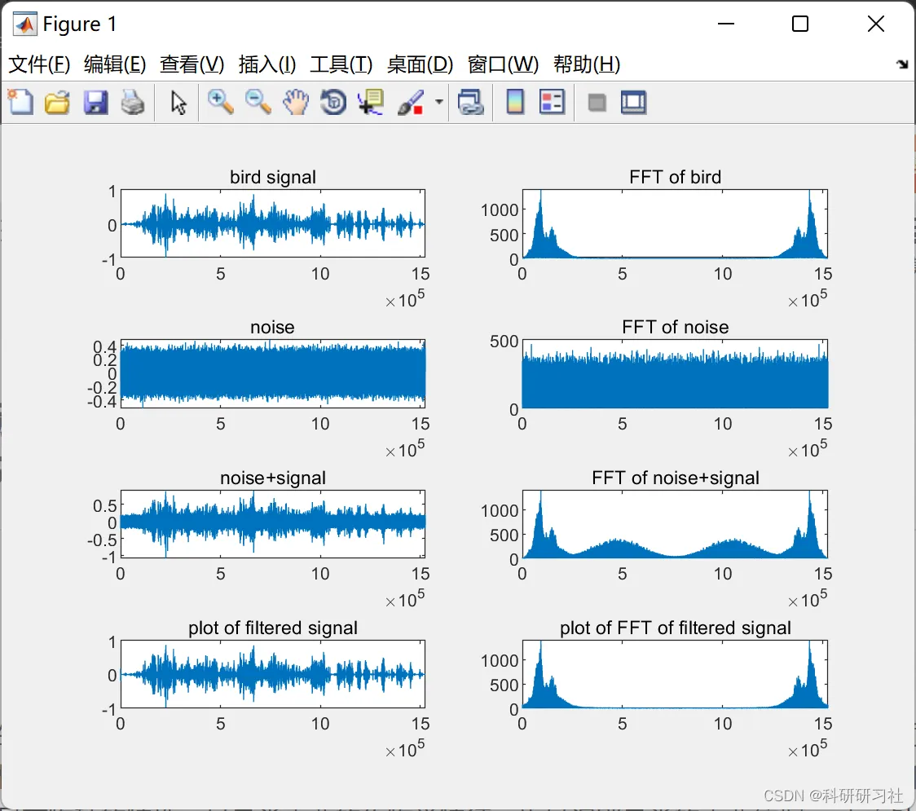Click the 'FFT of noise' plot title
The height and width of the screenshot is (811, 916).
tap(676, 327)
